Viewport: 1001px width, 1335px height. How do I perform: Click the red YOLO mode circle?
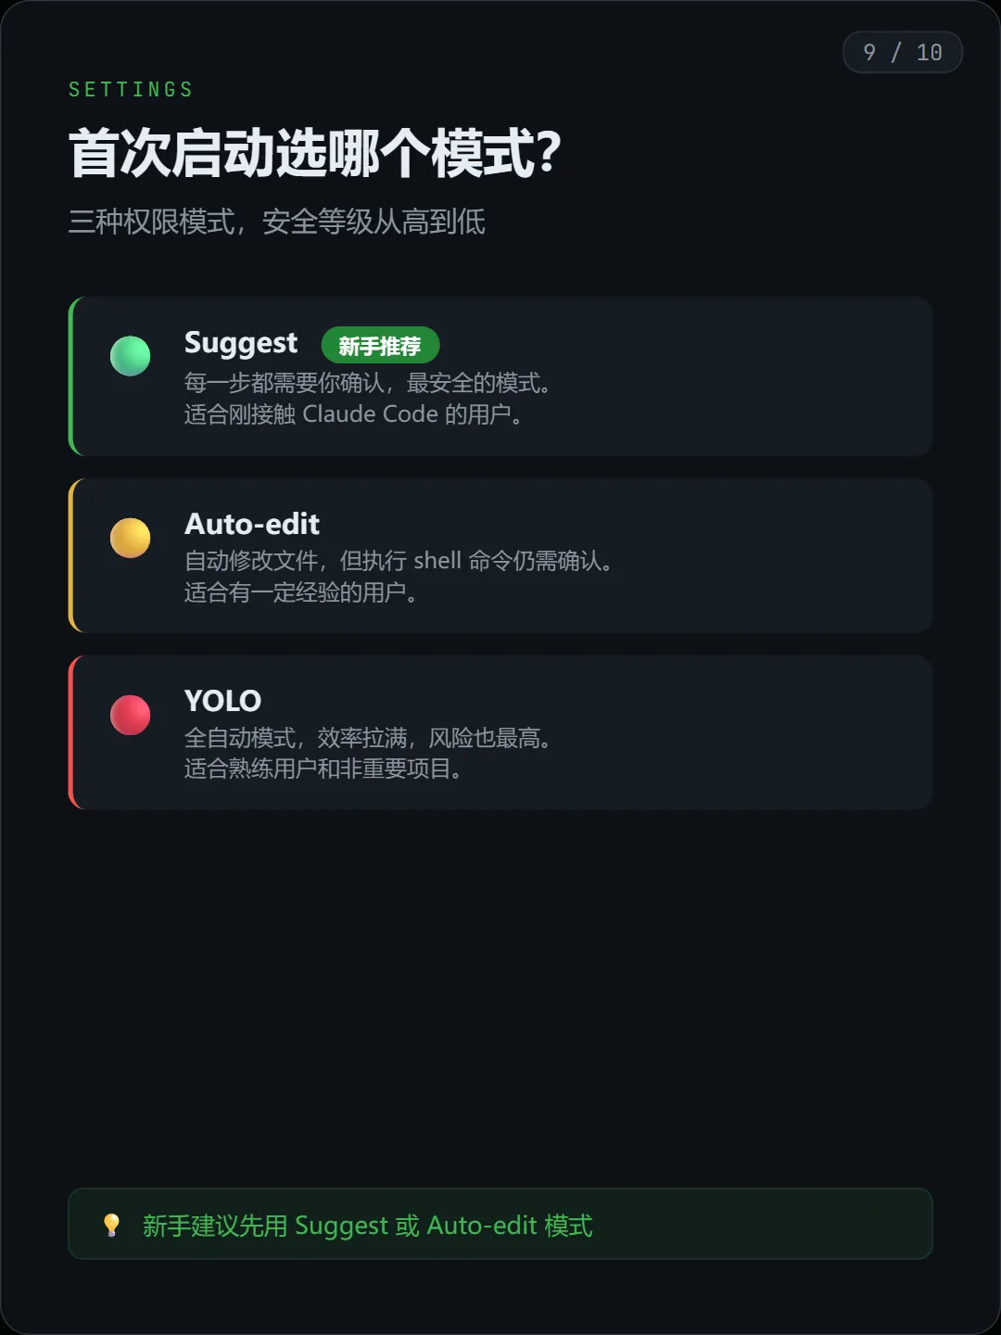(x=130, y=715)
